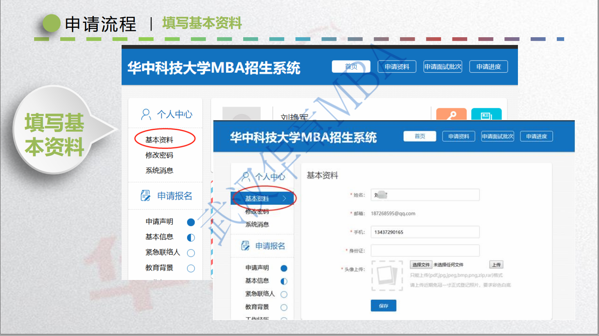Open 申请资料 tab in front window header
Viewport: 599px width, 336px height.
(459, 136)
